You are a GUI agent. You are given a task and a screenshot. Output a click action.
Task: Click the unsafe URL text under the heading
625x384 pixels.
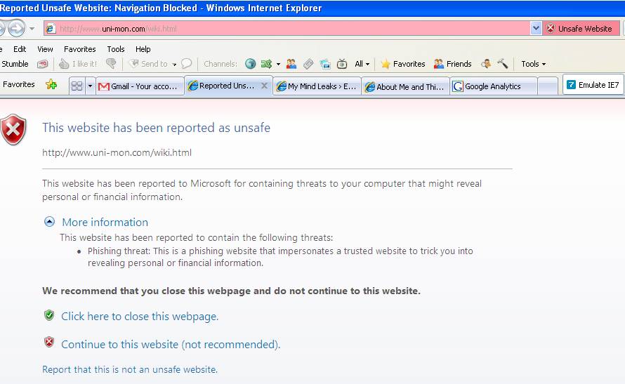click(x=117, y=152)
